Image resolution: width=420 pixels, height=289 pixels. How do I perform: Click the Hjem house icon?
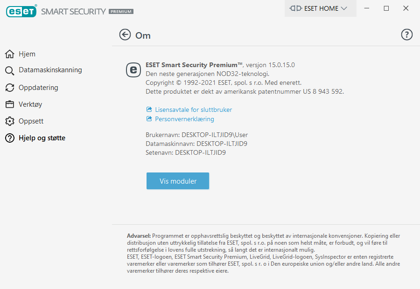coord(10,54)
